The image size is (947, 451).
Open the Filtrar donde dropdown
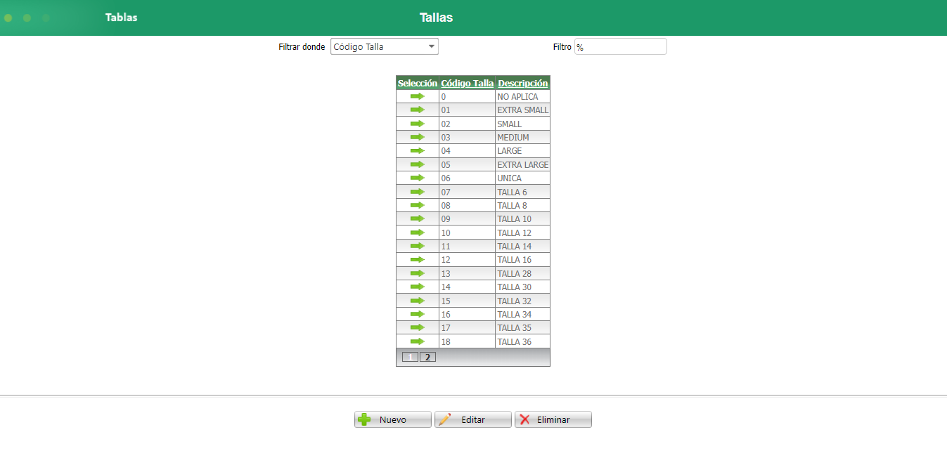[x=385, y=47]
